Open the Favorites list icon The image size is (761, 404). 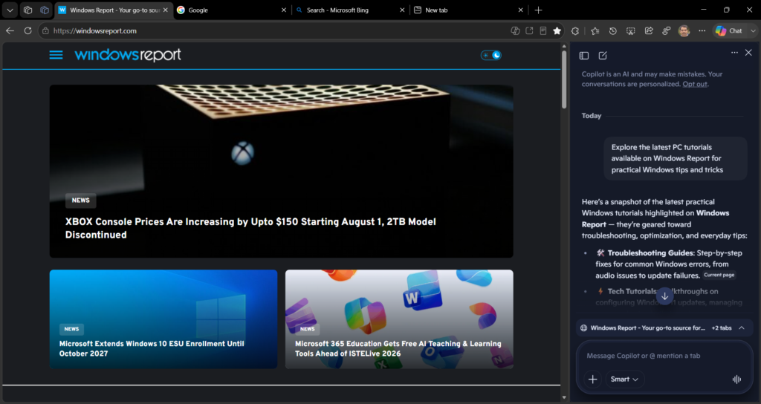point(595,30)
